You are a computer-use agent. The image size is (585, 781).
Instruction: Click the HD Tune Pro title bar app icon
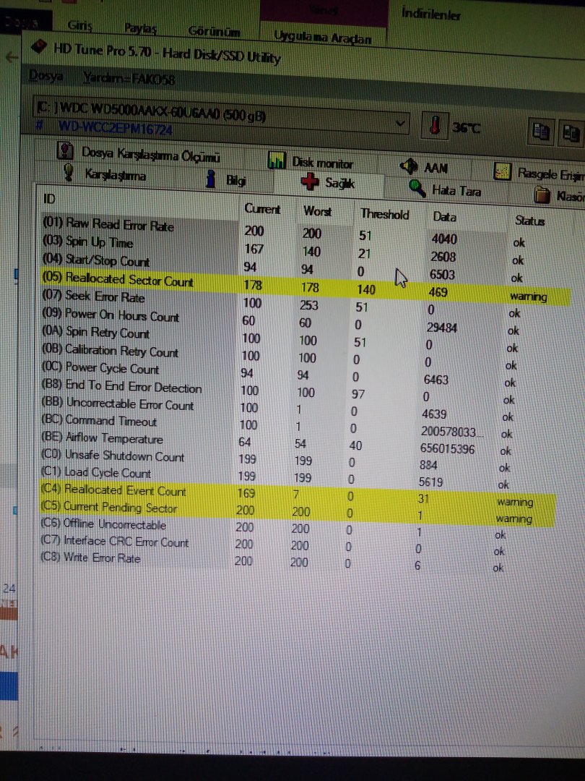click(39, 47)
